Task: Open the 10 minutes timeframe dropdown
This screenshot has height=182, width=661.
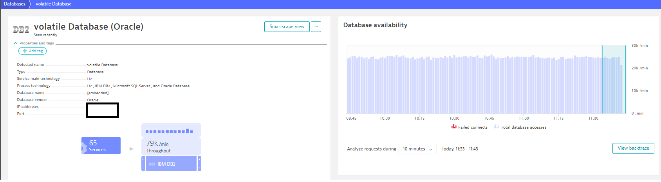Action: click(417, 149)
